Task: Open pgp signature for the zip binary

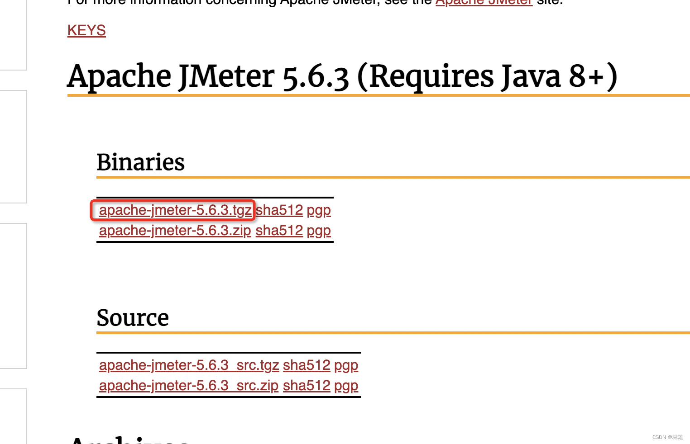Action: coord(319,231)
